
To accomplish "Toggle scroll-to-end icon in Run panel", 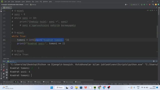I will click(x=7, y=72).
